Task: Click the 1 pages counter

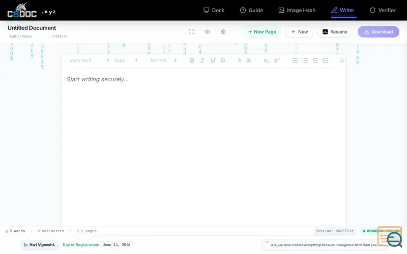Action: tap(86, 231)
